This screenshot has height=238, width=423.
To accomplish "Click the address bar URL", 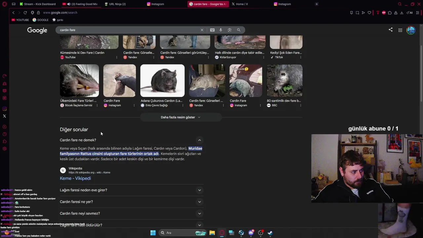I will [x=60, y=13].
